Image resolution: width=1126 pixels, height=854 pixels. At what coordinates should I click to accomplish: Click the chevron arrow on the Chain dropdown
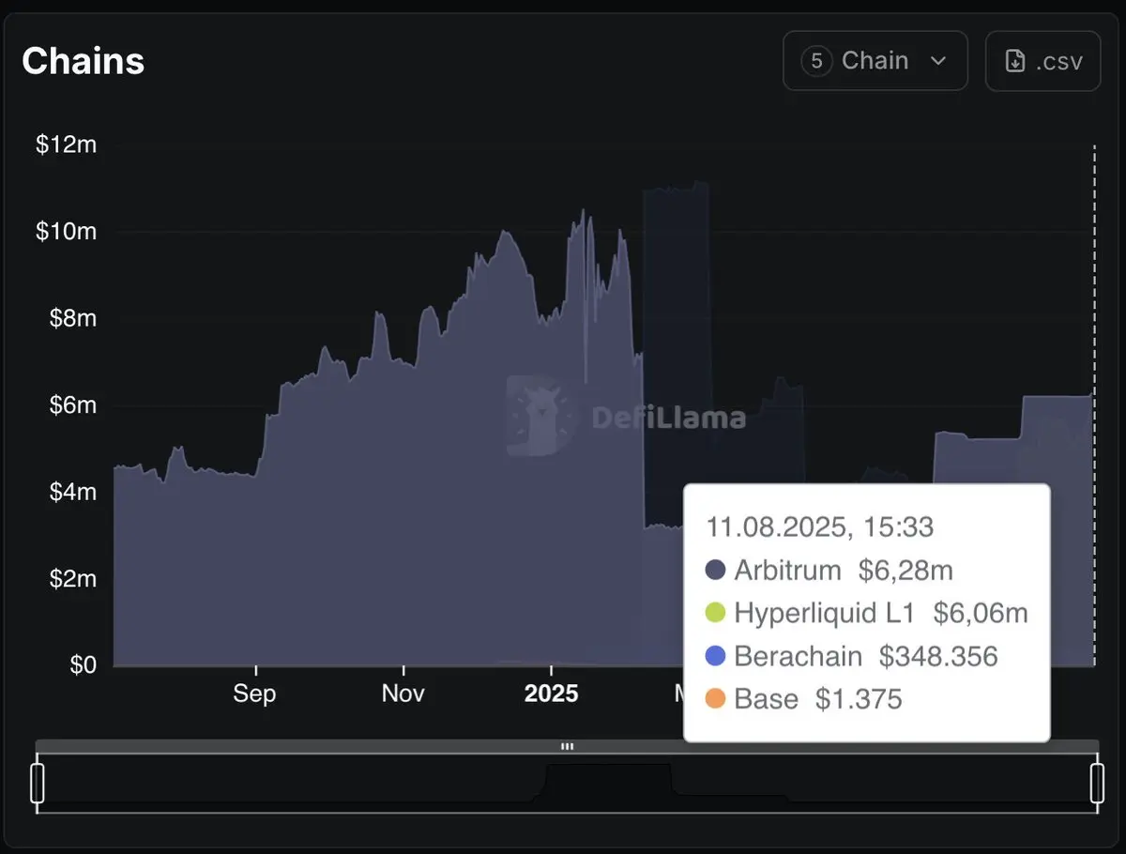(937, 62)
